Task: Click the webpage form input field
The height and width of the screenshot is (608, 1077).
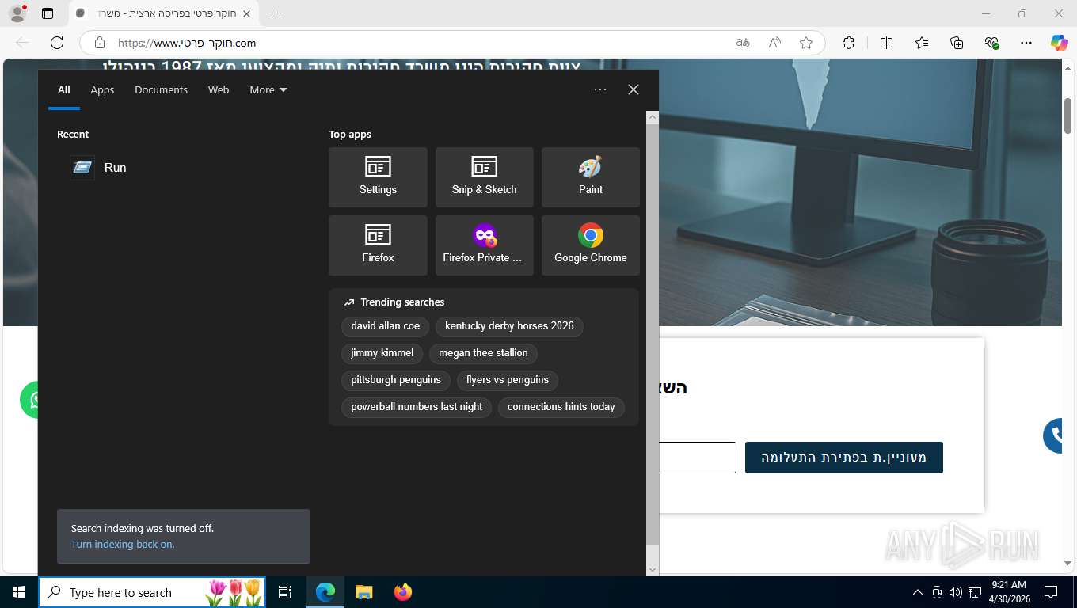Action: pos(697,458)
